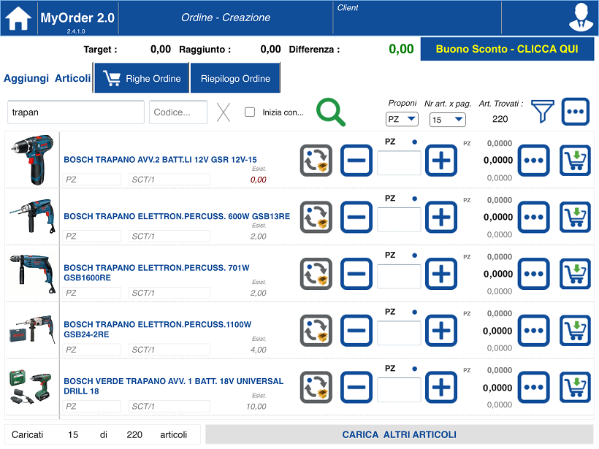The height and width of the screenshot is (449, 599).
Task: Focus quantity field for GSB1600RE
Action: tap(399, 276)
